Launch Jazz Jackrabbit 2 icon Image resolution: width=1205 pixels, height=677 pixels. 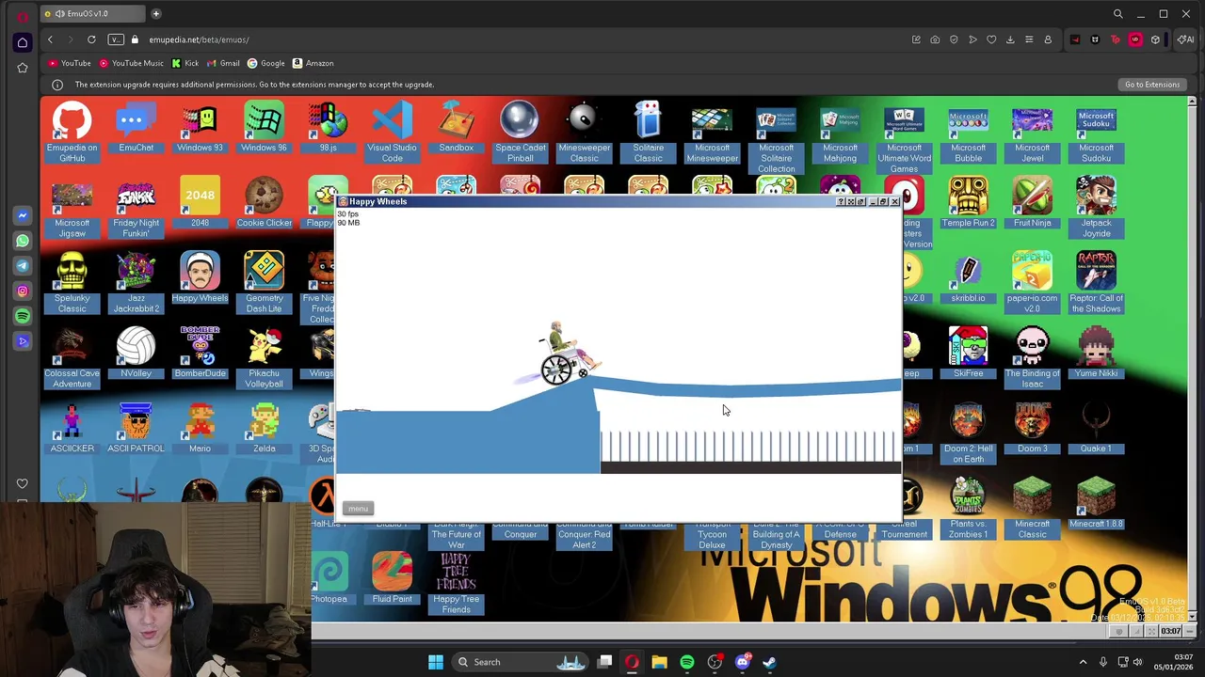[x=136, y=282]
